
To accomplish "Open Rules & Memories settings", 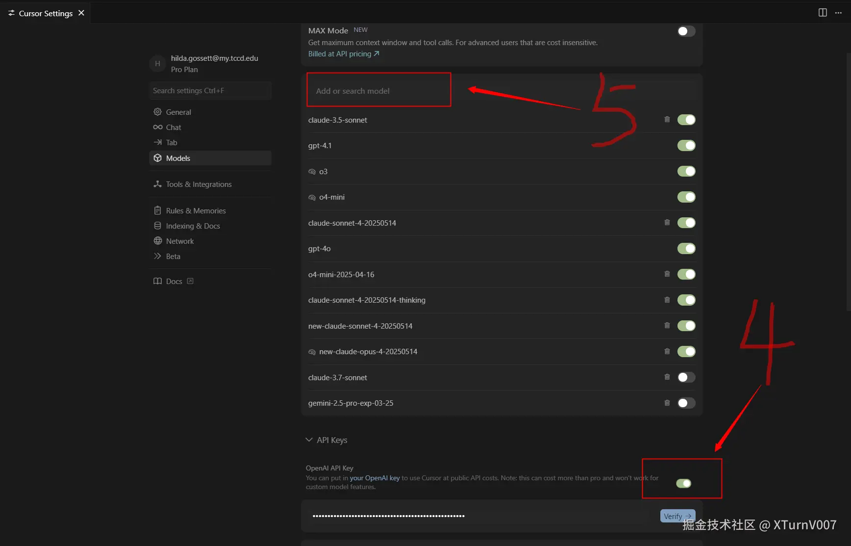I will pos(210,210).
